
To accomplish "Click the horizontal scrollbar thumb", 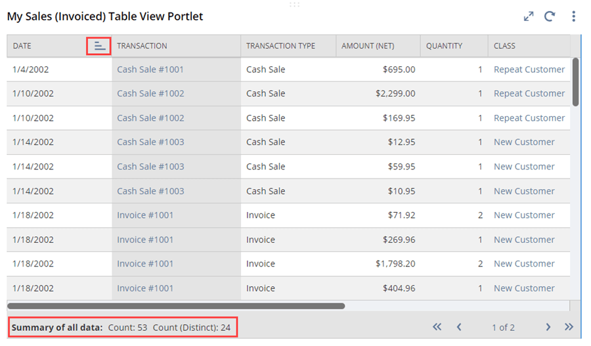I will click(x=176, y=306).
